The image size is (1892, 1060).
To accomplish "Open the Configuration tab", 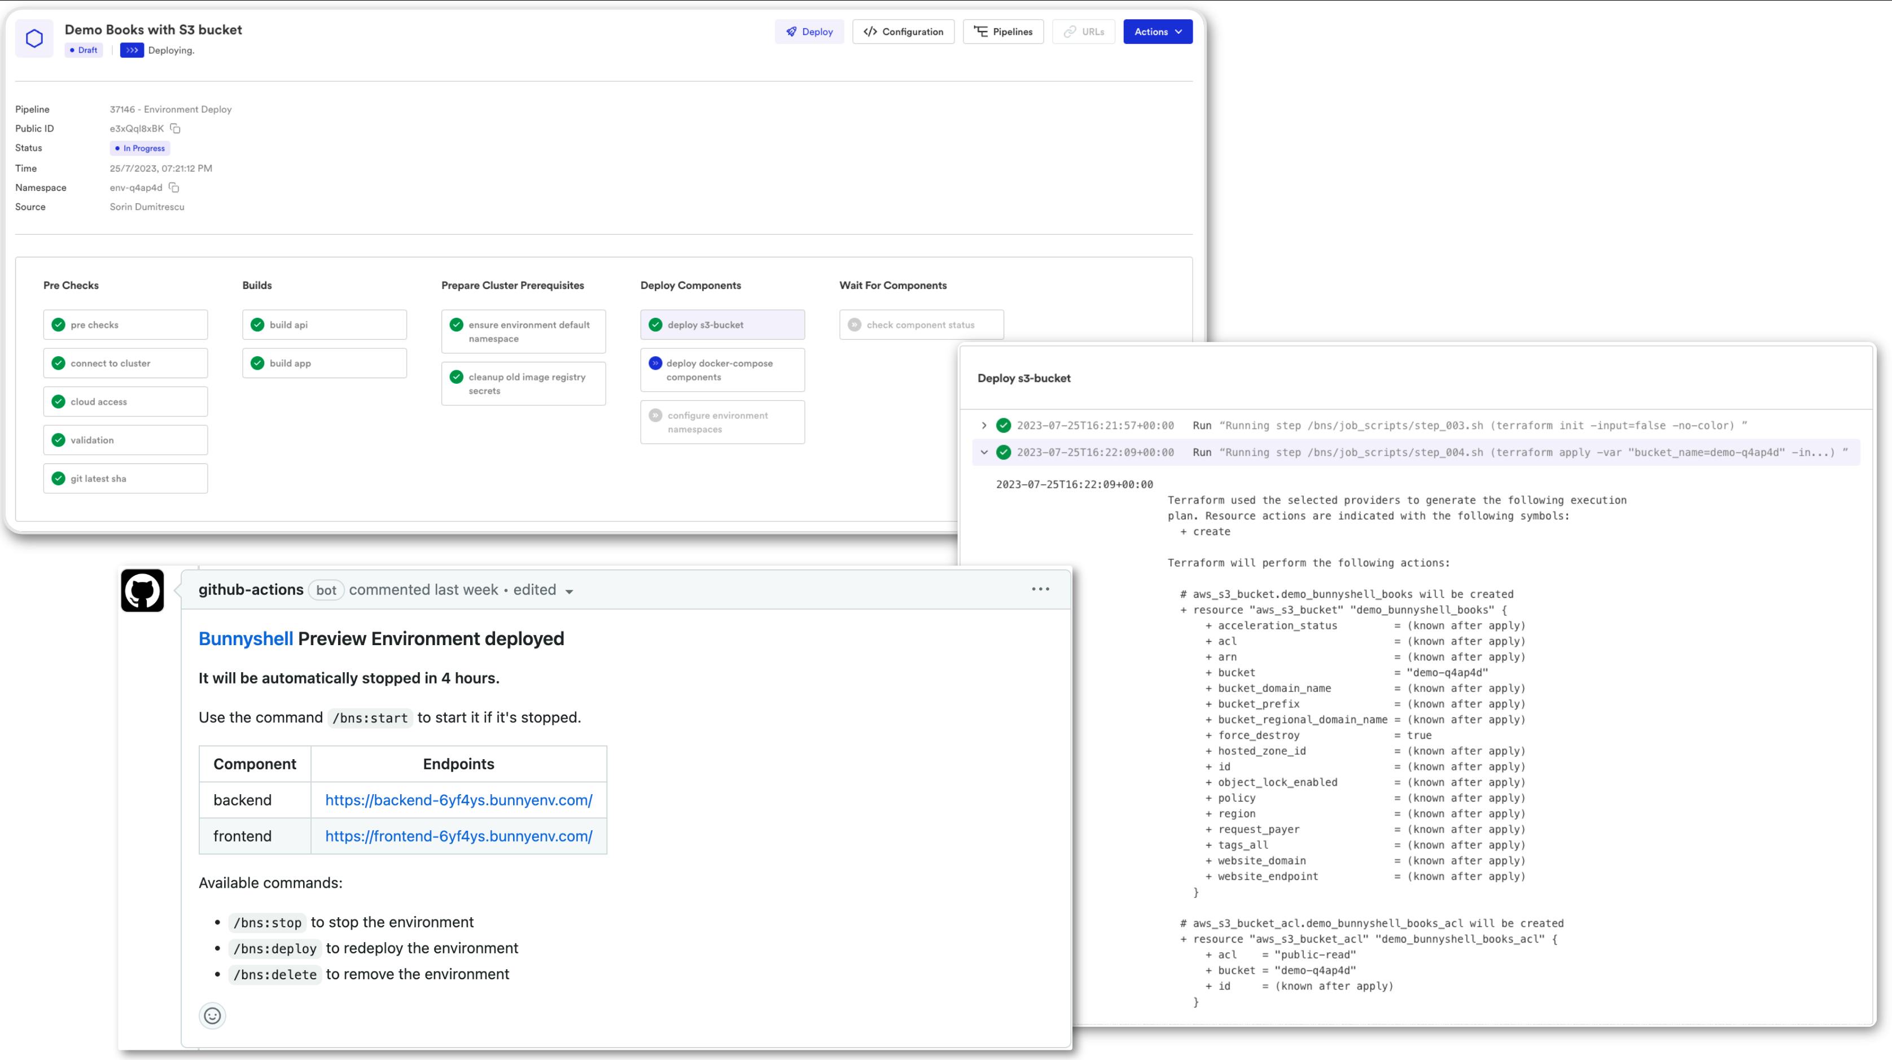I will click(x=903, y=32).
